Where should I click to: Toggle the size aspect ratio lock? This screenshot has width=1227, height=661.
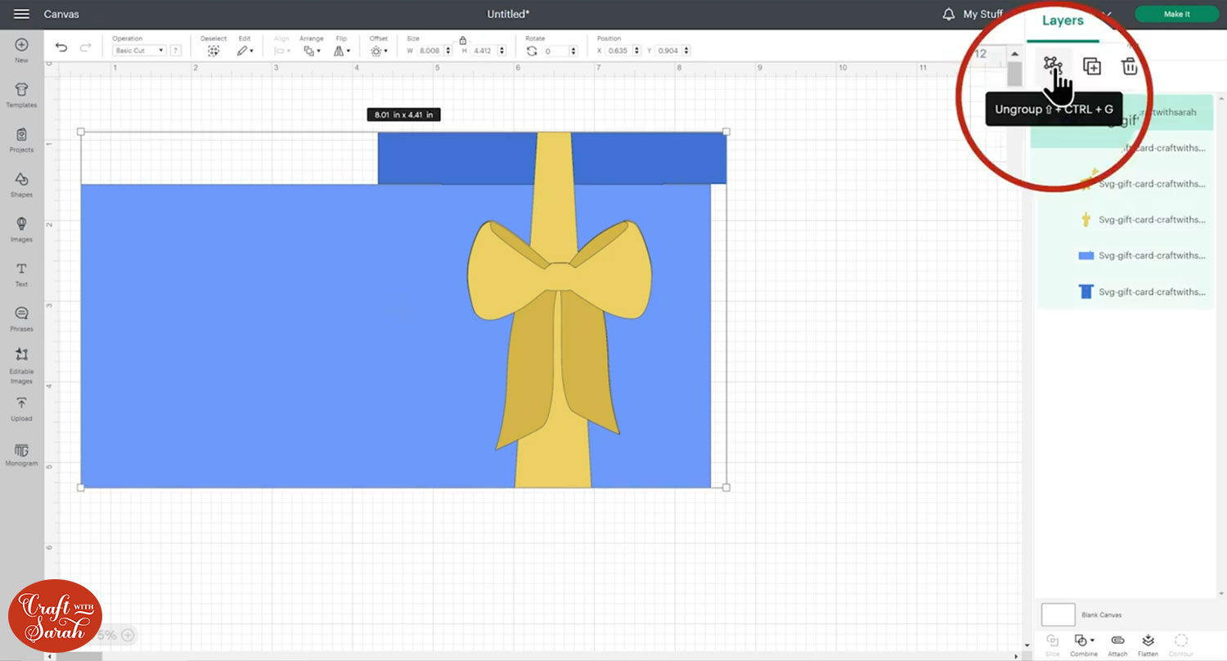tap(462, 39)
